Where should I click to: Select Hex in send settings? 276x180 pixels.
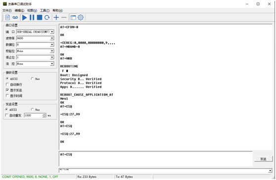coord(36,109)
